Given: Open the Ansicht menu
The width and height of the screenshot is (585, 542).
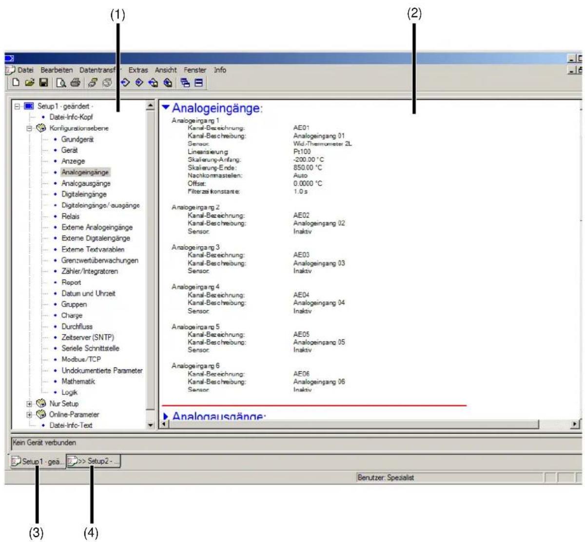Looking at the screenshot, I should (x=166, y=70).
